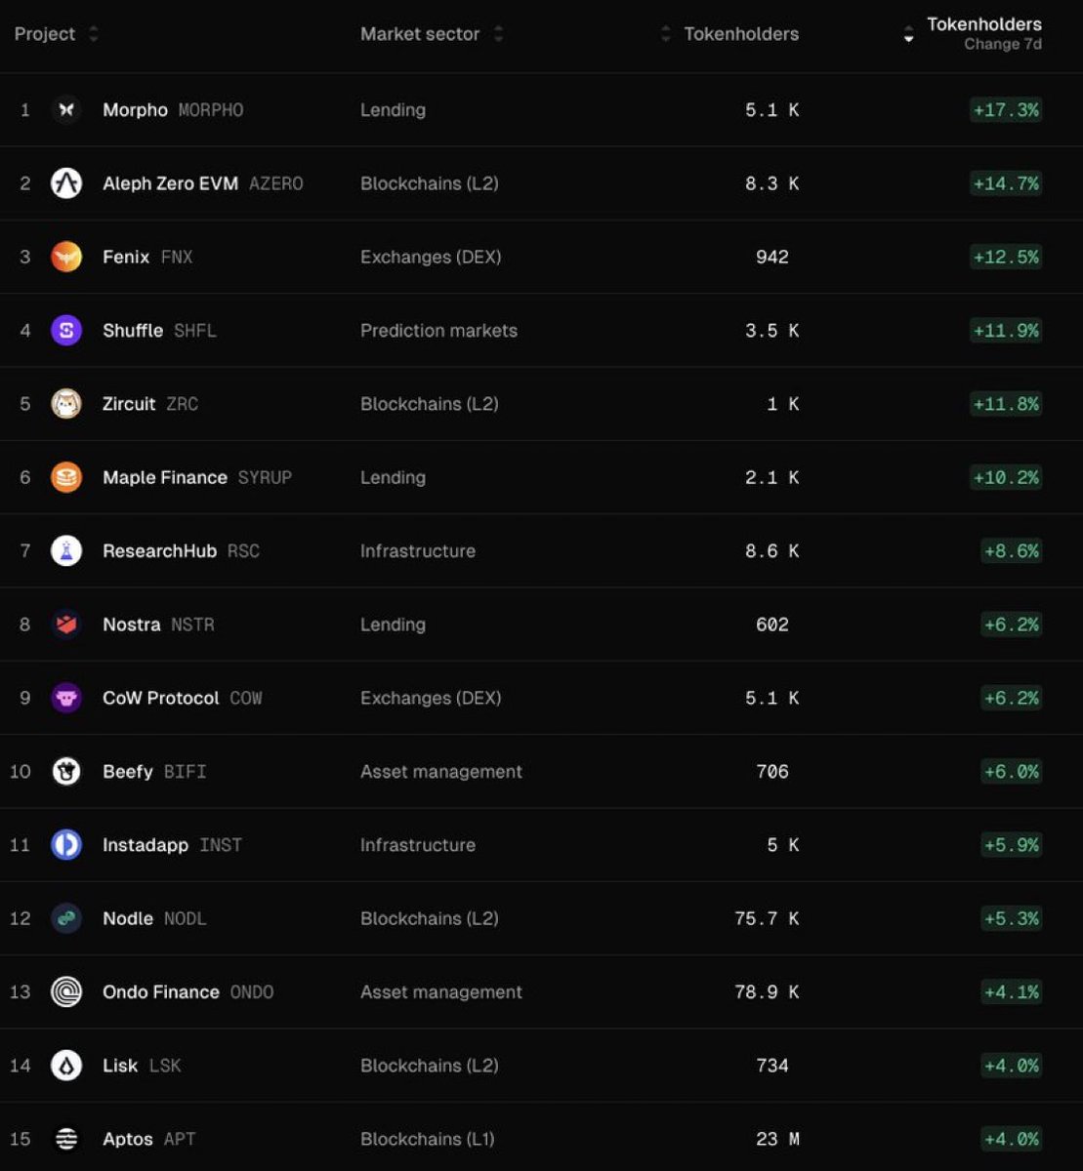Click the ONDO ticker symbol
The image size is (1083, 1171).
click(x=252, y=992)
